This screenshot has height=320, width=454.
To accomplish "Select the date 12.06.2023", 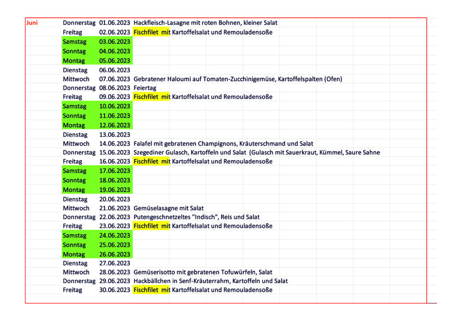I will point(114,125).
